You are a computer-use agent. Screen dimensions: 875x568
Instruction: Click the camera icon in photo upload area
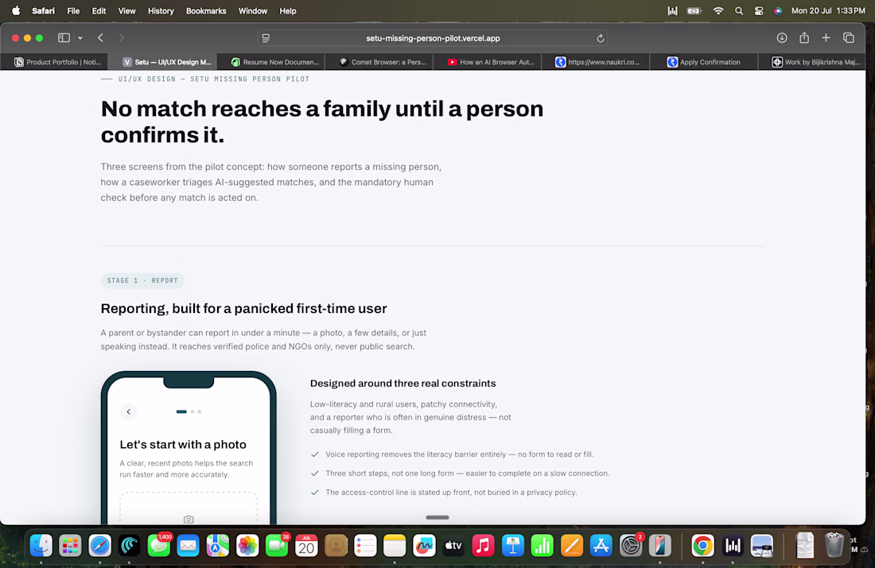click(x=189, y=519)
